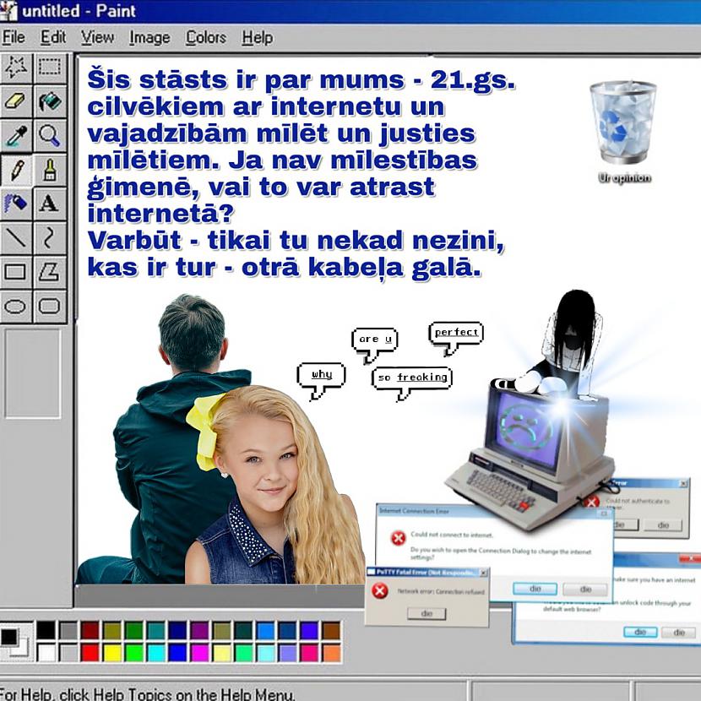The height and width of the screenshot is (701, 701).
Task: Choose the Brush tool
Action: click(50, 170)
